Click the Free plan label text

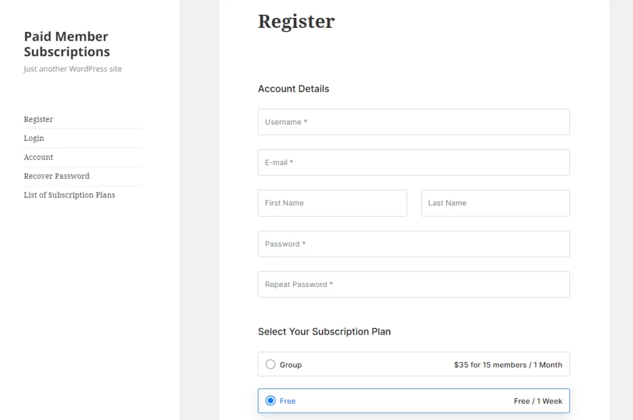[287, 401]
